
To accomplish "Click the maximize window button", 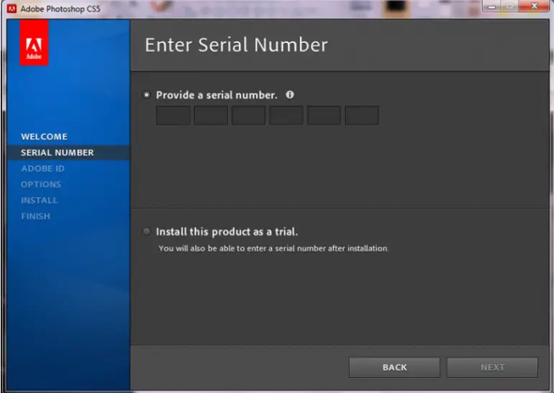I will 510,6.
